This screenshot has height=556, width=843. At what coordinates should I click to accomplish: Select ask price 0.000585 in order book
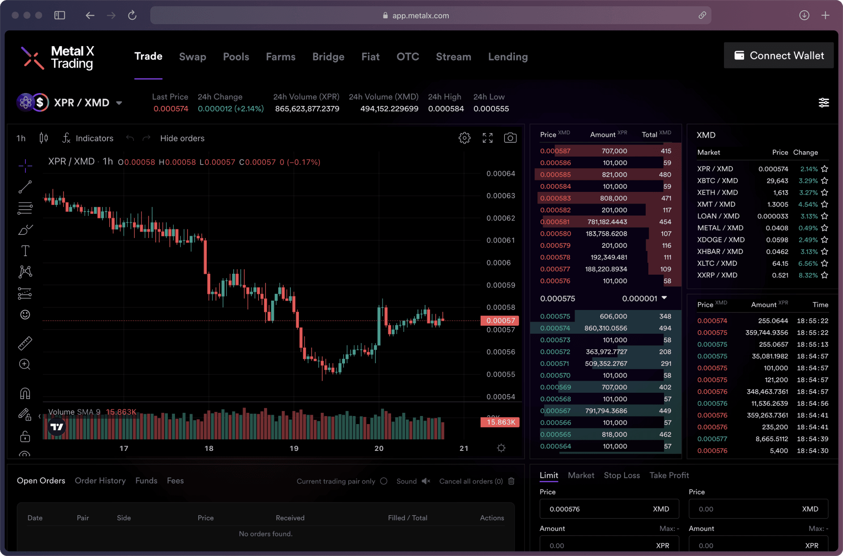[x=555, y=175]
